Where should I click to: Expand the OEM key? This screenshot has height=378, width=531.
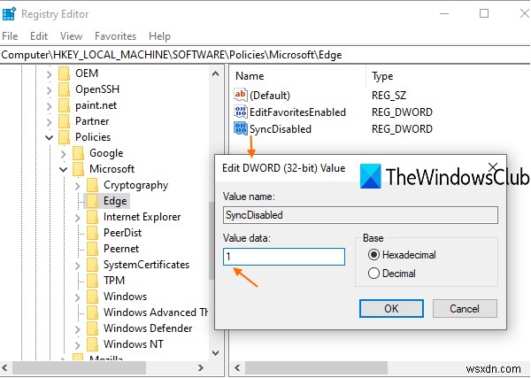pos(49,73)
